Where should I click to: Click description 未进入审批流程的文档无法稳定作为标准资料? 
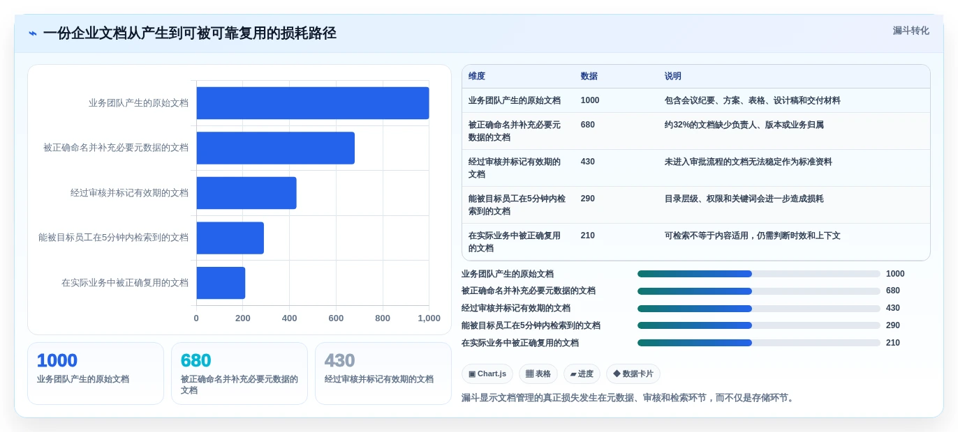point(749,162)
